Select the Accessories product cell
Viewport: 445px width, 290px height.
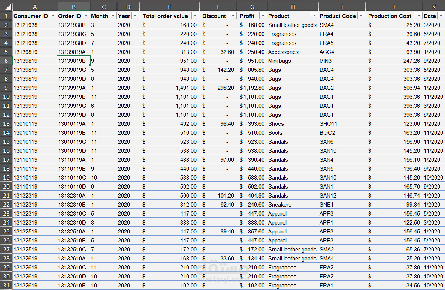[293, 52]
